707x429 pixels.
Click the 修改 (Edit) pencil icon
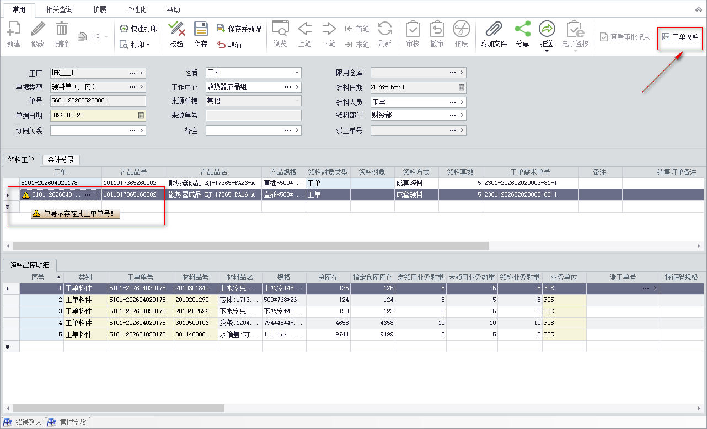coord(38,30)
